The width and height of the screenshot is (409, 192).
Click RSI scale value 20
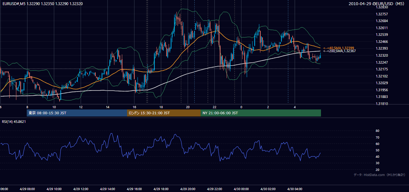(x=377, y=170)
